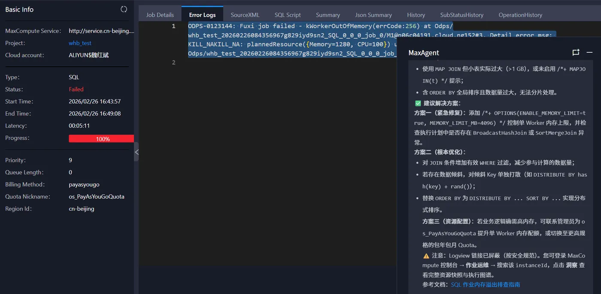Open SQL 作业内存溢出排查指南 link
This screenshot has width=601, height=294.
point(486,285)
